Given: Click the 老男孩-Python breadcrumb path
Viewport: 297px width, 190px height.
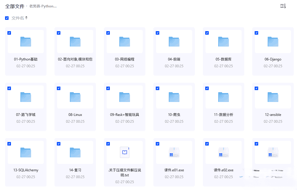Looking at the screenshot, I should tap(43, 6).
